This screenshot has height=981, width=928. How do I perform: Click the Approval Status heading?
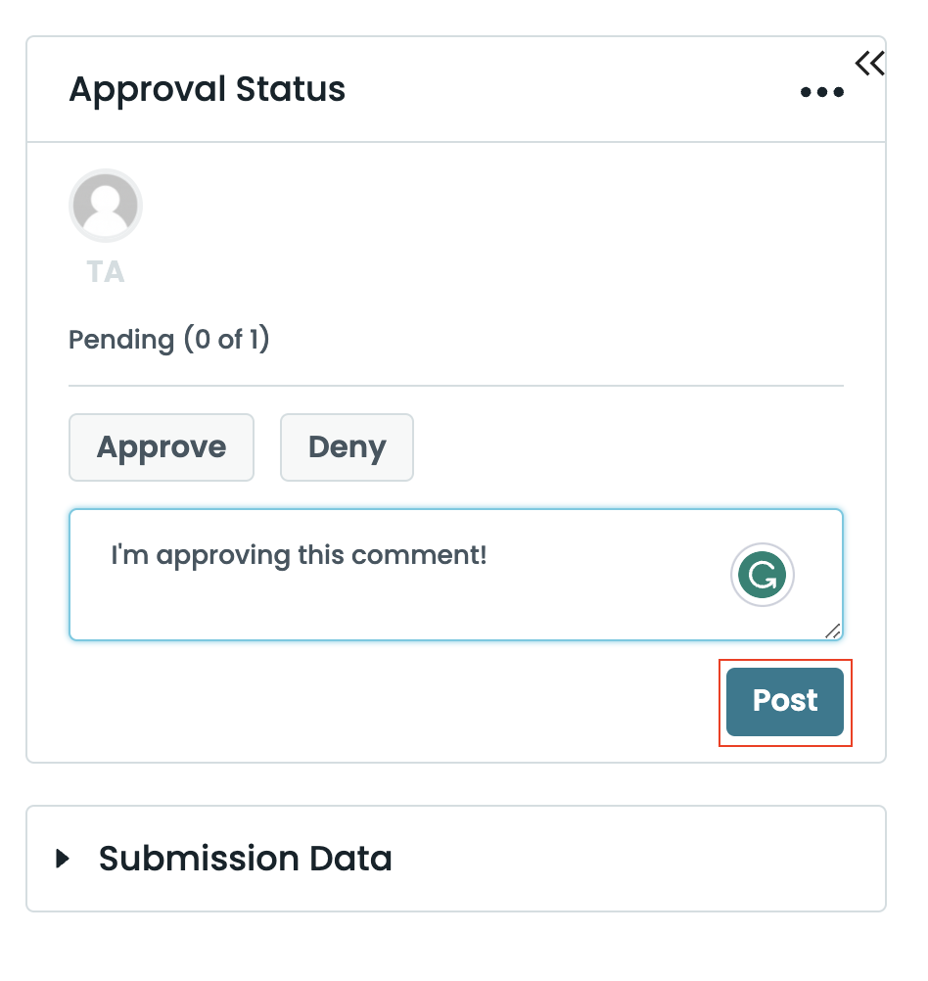207,90
